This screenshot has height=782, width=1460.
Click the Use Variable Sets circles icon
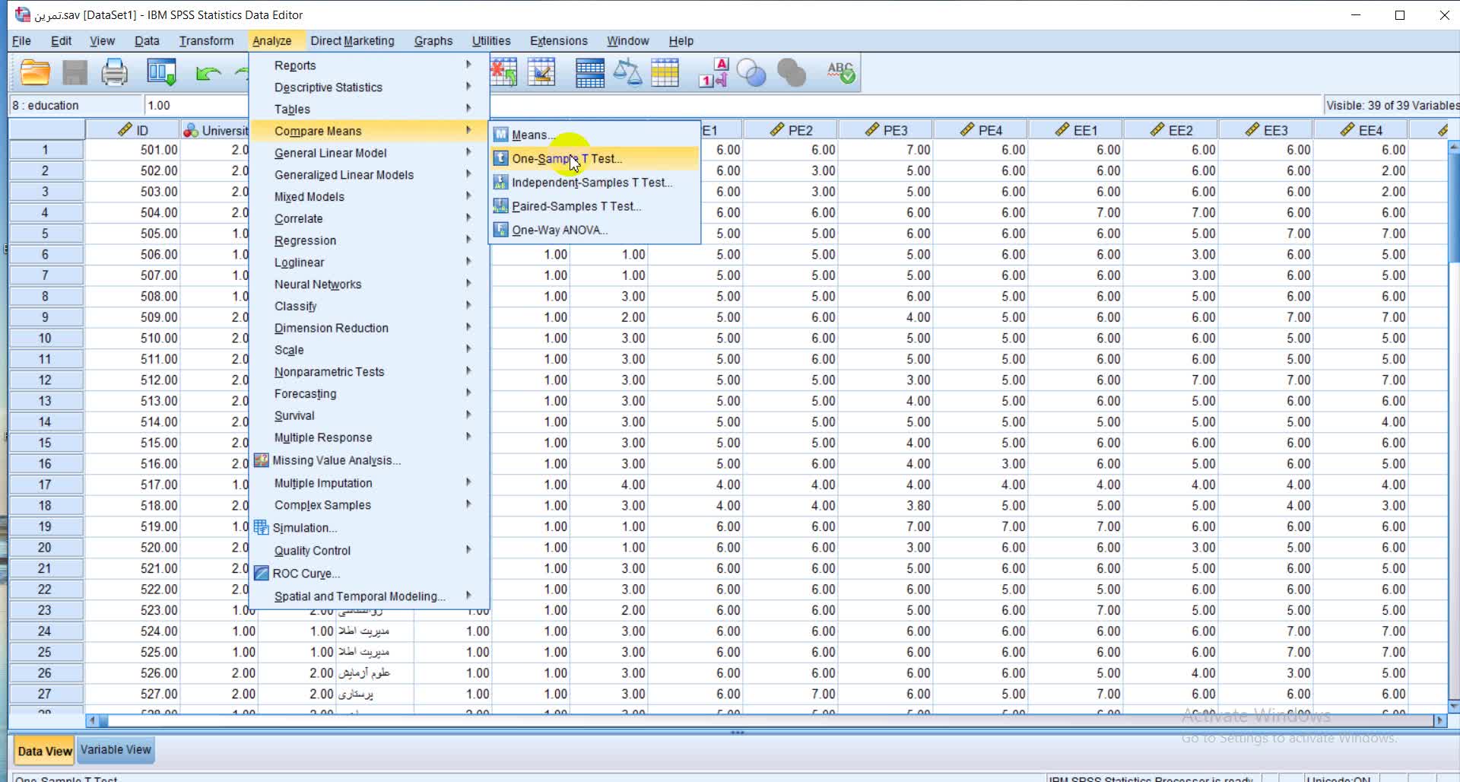coord(751,73)
